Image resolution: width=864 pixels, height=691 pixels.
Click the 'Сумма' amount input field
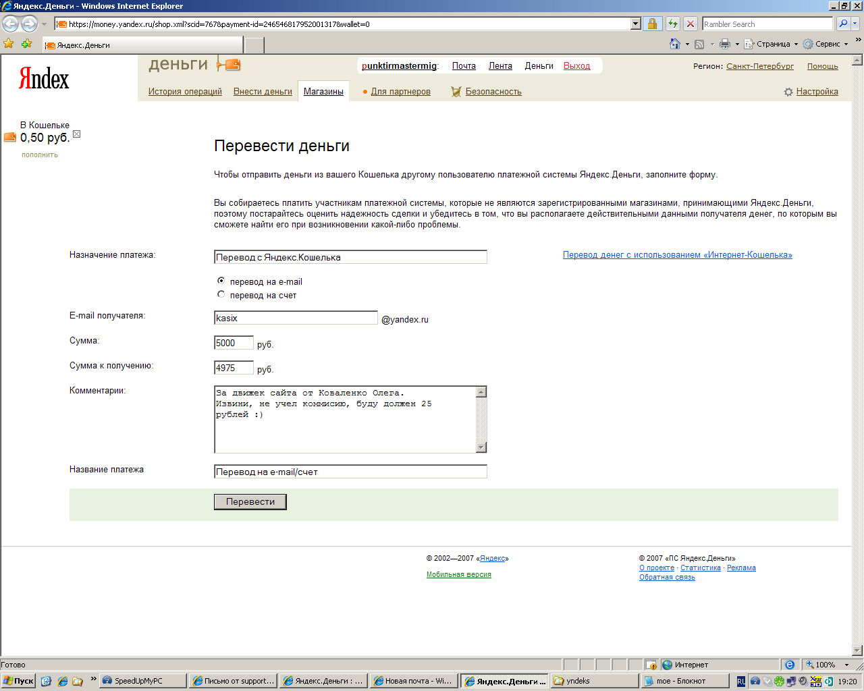tap(234, 343)
